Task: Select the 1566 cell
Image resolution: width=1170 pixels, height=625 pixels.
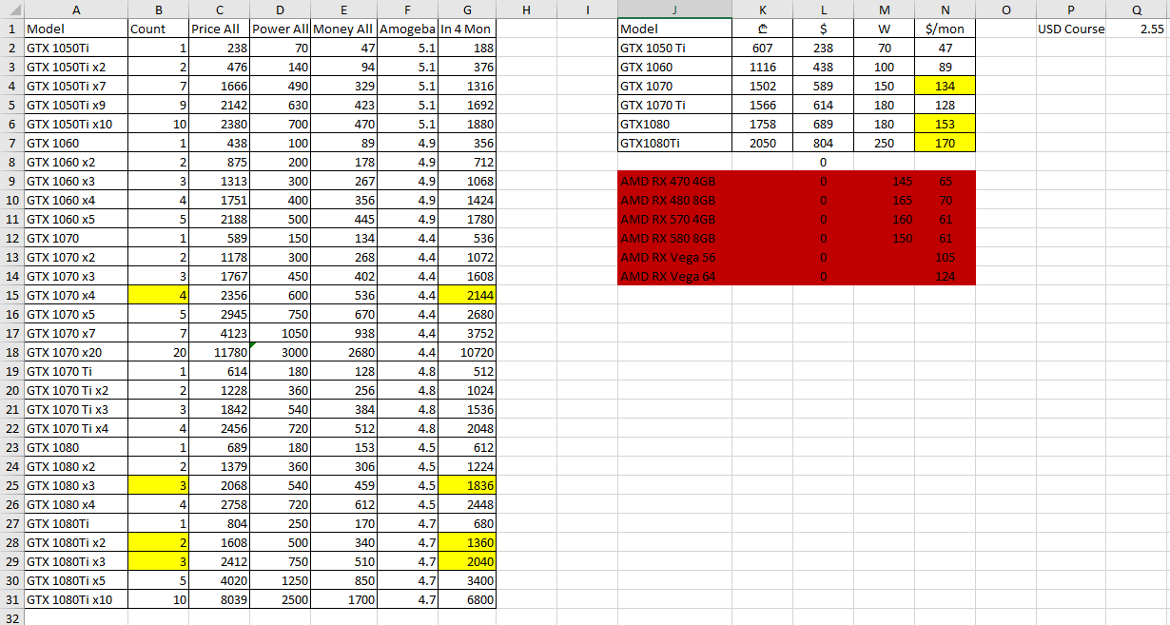Action: click(x=762, y=105)
